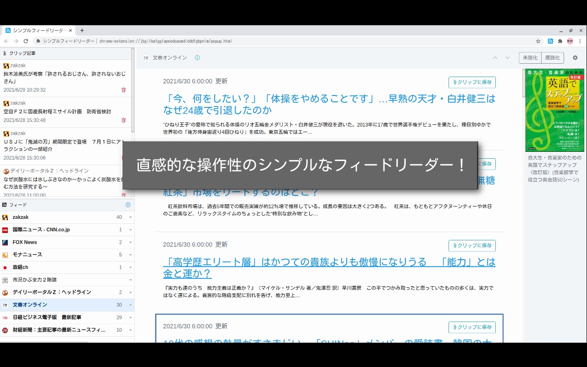The image size is (587, 367).
Task: Expand the 日経ビジネス電子版 feed dropdown arrow
Action: tap(130, 317)
